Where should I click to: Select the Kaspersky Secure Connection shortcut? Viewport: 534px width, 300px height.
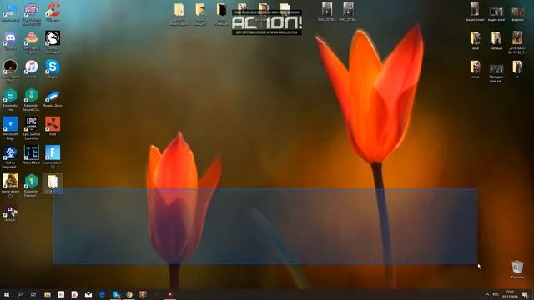pos(32,100)
